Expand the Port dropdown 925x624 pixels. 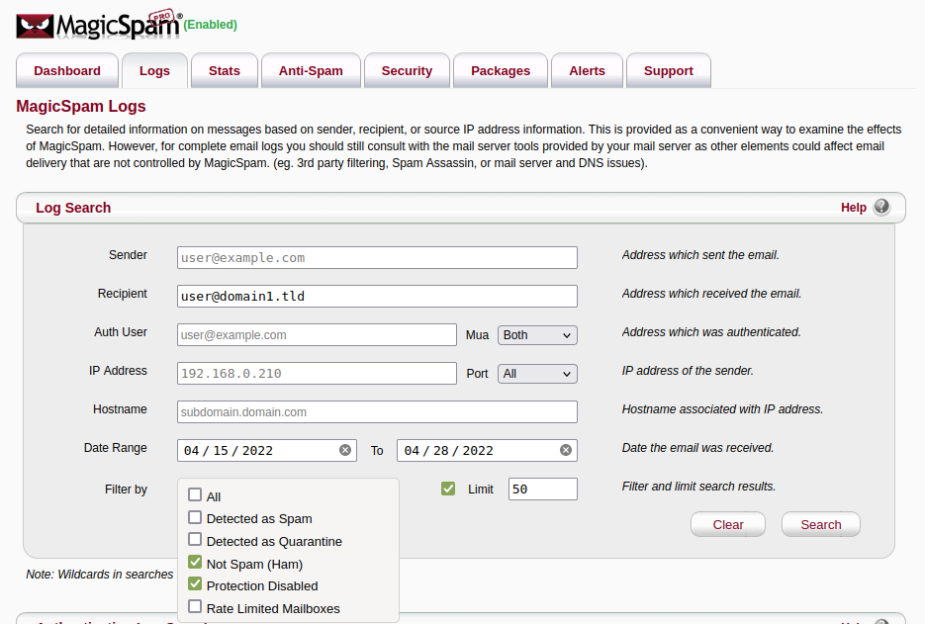click(537, 374)
